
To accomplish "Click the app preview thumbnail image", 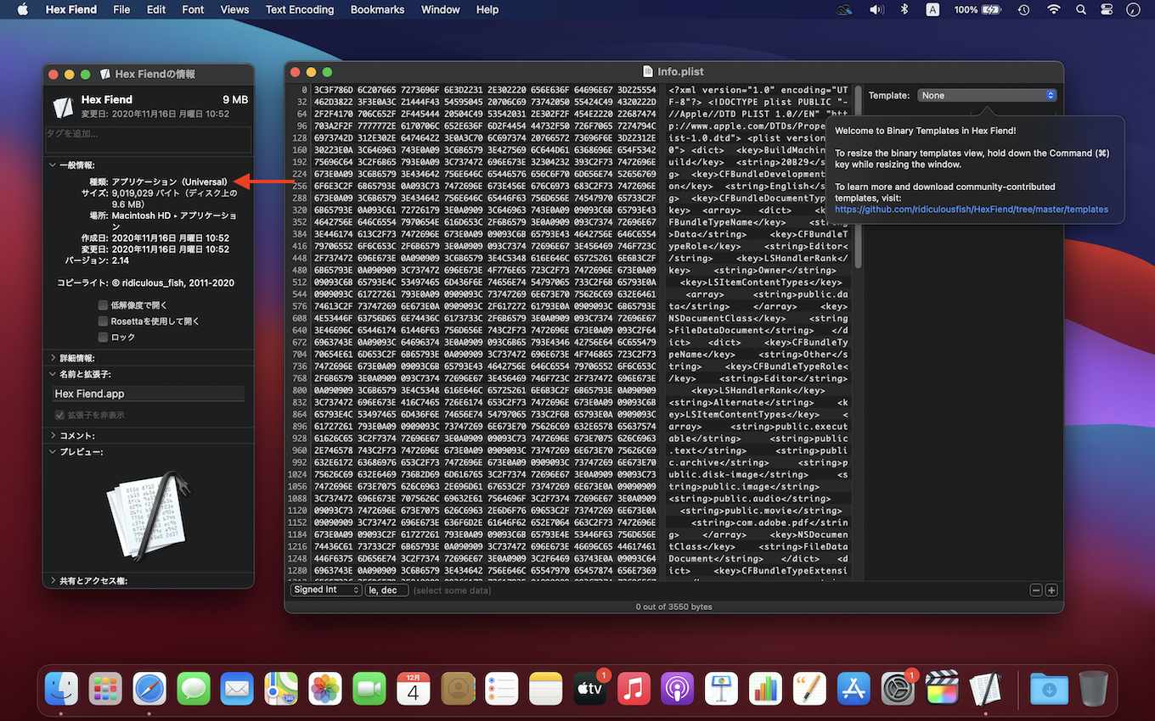I will pyautogui.click(x=147, y=516).
